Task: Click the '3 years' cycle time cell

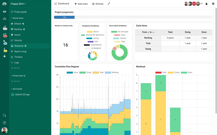Action: click(170, 38)
